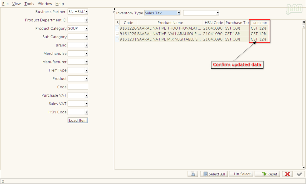
Task: Click the grey checkmark confirm icon button
Action: coord(299,174)
